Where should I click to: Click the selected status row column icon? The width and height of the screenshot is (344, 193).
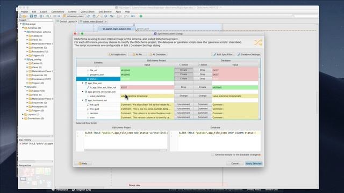point(88,79)
